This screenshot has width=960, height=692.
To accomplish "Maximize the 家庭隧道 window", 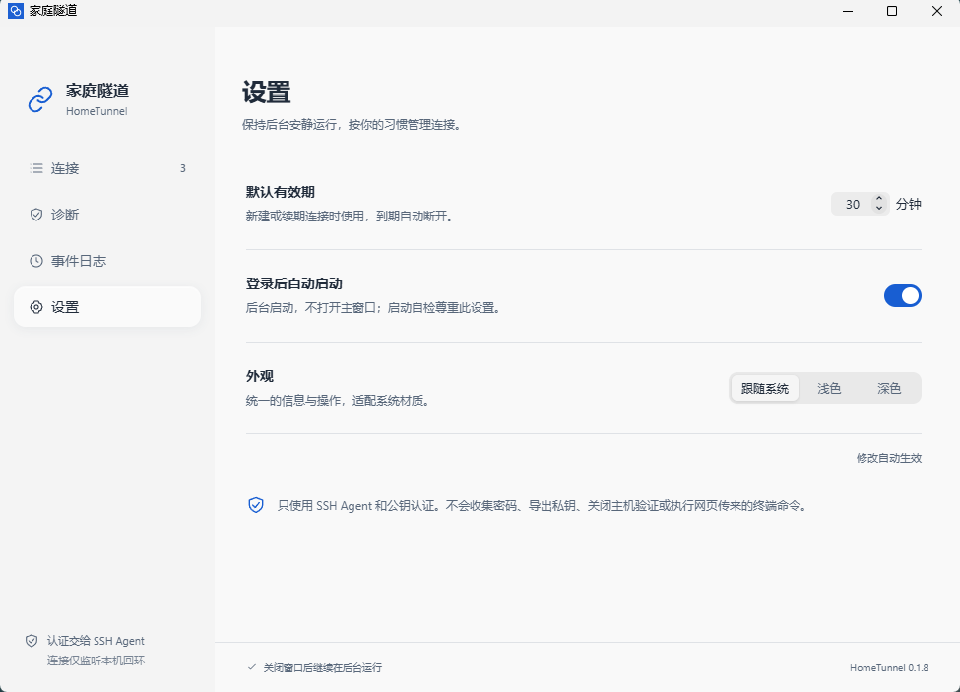I will point(892,11).
